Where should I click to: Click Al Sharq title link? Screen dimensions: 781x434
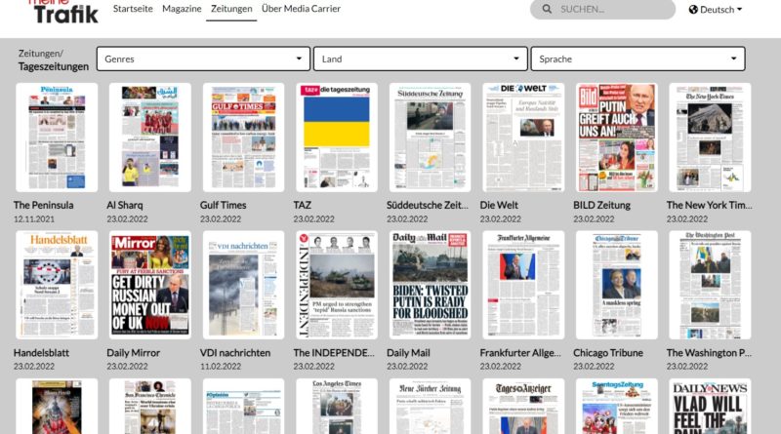pyautogui.click(x=125, y=205)
